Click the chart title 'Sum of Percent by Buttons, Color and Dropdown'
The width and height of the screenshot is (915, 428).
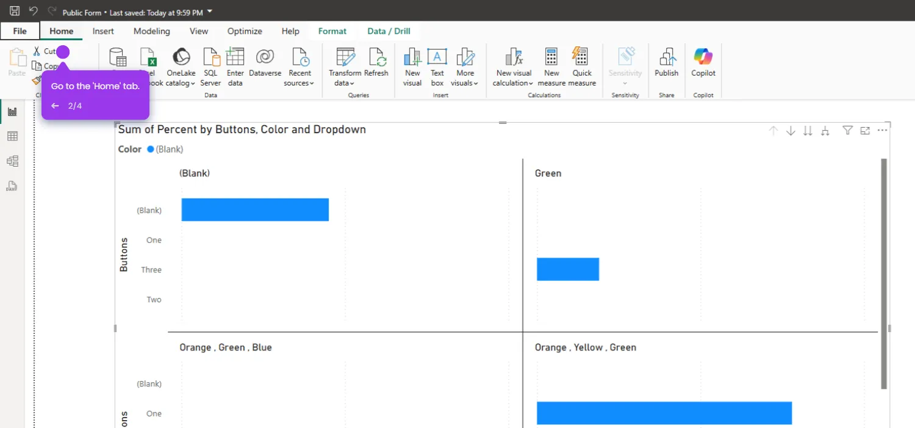click(242, 129)
